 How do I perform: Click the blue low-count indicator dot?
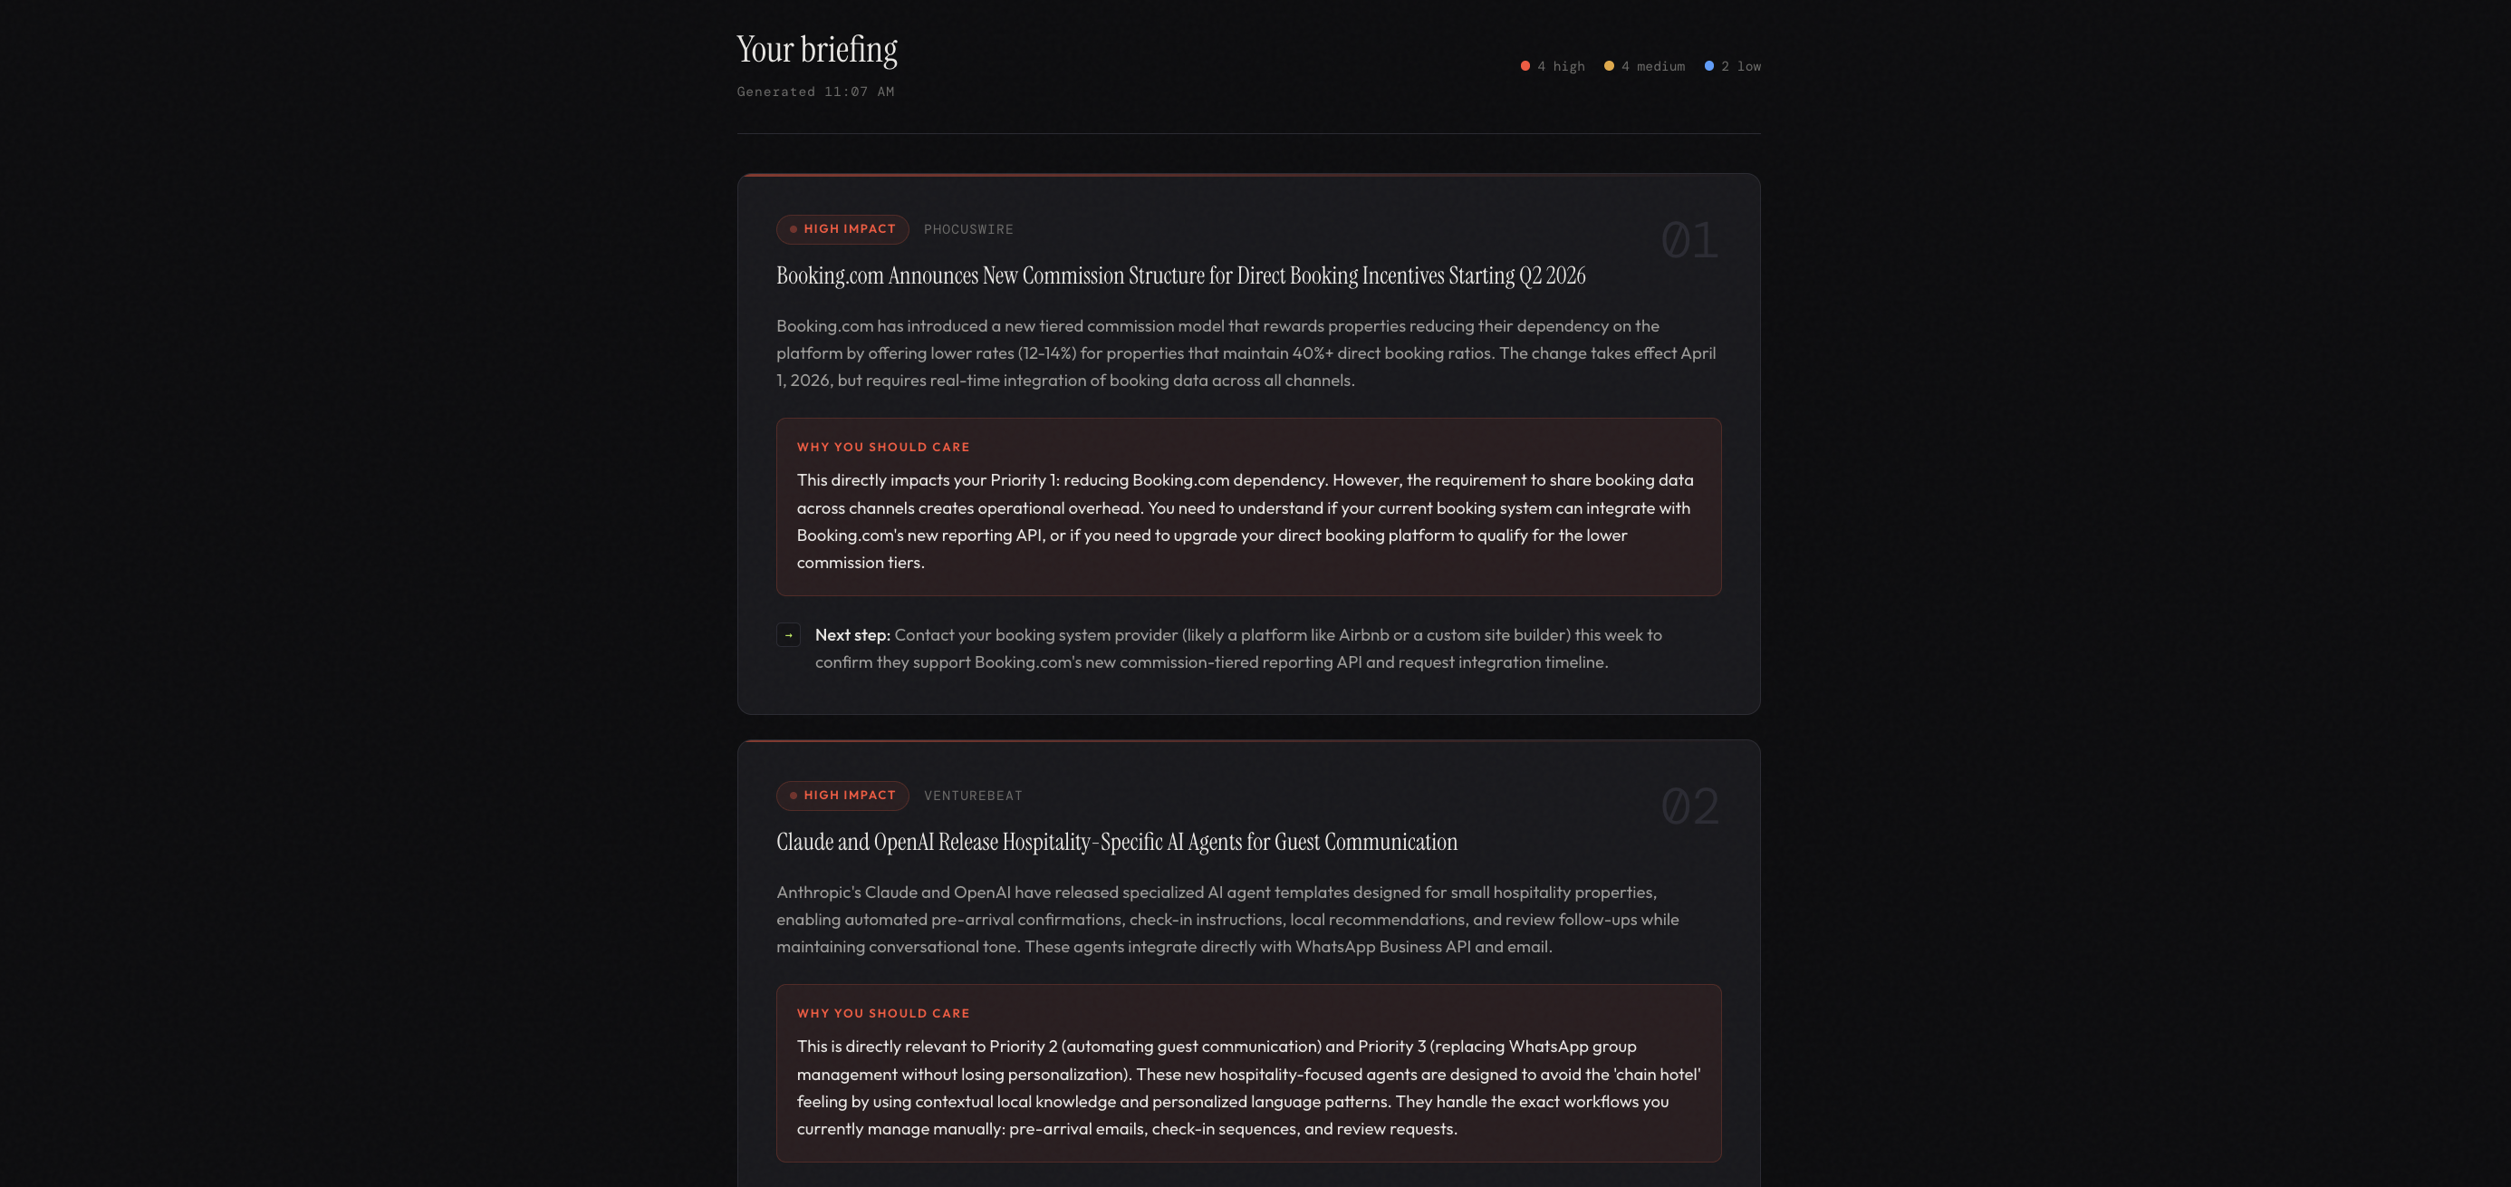[1708, 66]
